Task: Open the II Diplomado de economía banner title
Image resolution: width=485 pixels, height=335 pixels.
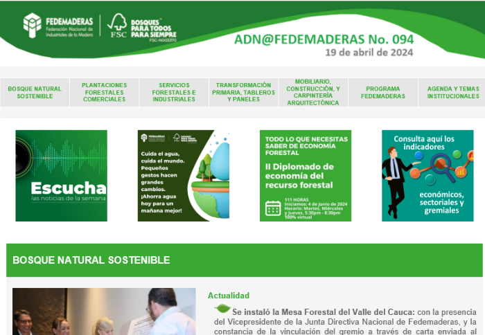Action: tap(299, 176)
